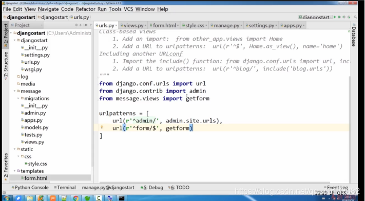This screenshot has width=365, height=201.
Task: Select style.css in the css folder
Action: [36, 163]
